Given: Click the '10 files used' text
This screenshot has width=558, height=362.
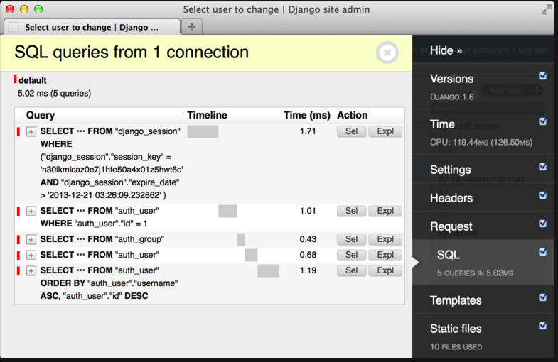Looking at the screenshot, I should pos(456,346).
